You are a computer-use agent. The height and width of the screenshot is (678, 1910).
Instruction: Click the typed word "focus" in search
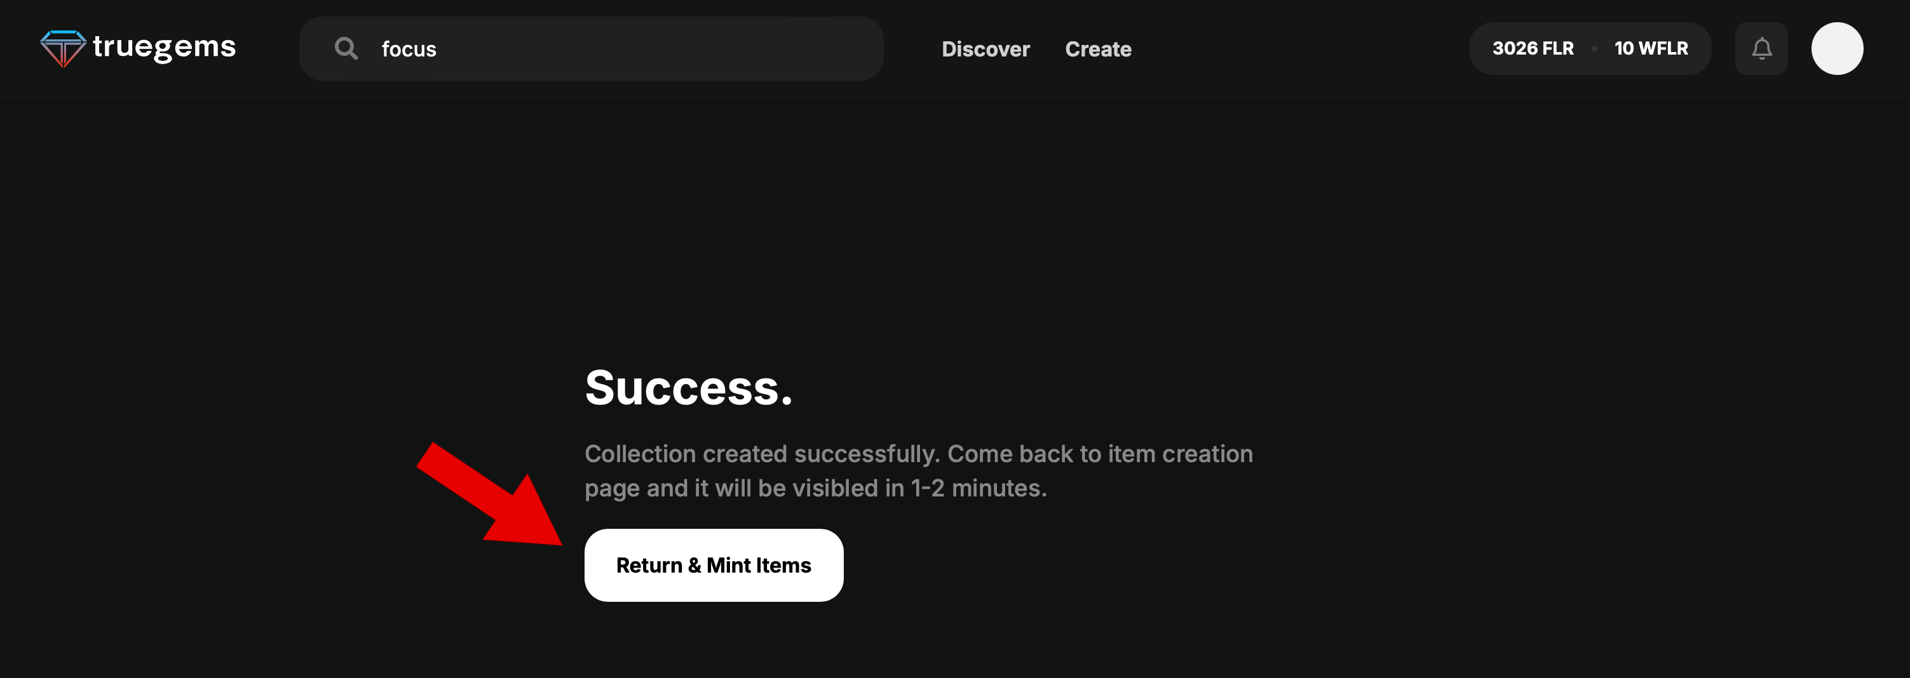tap(409, 49)
